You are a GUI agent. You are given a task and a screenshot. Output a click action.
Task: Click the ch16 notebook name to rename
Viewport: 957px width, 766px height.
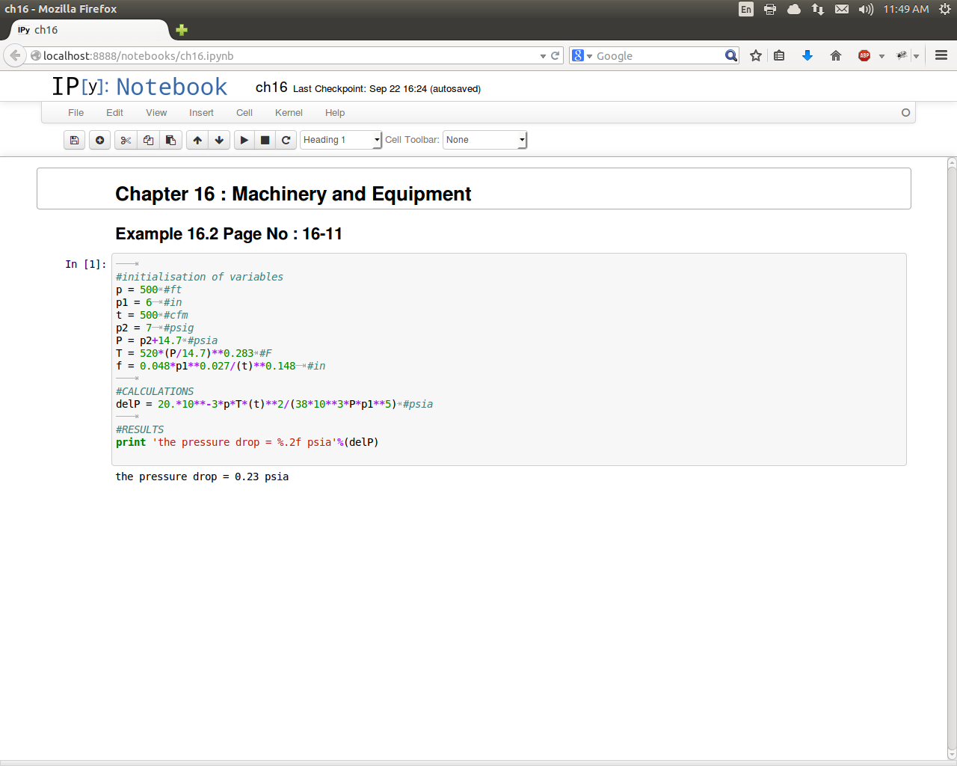[x=271, y=88]
